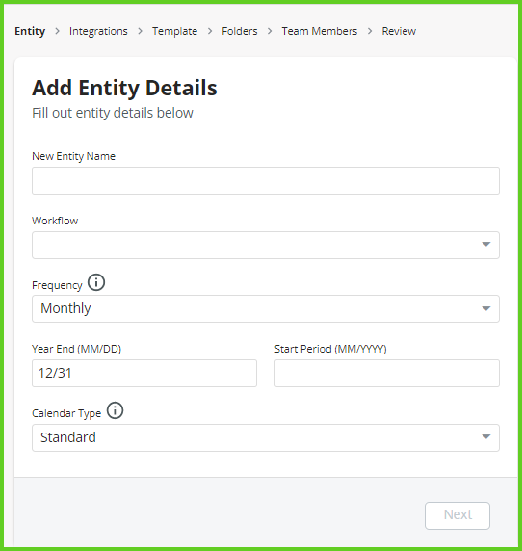This screenshot has width=522, height=551.
Task: Click the Start Period input field
Action: coord(387,373)
